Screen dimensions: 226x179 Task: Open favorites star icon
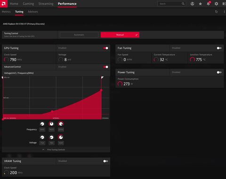pos(200,4)
